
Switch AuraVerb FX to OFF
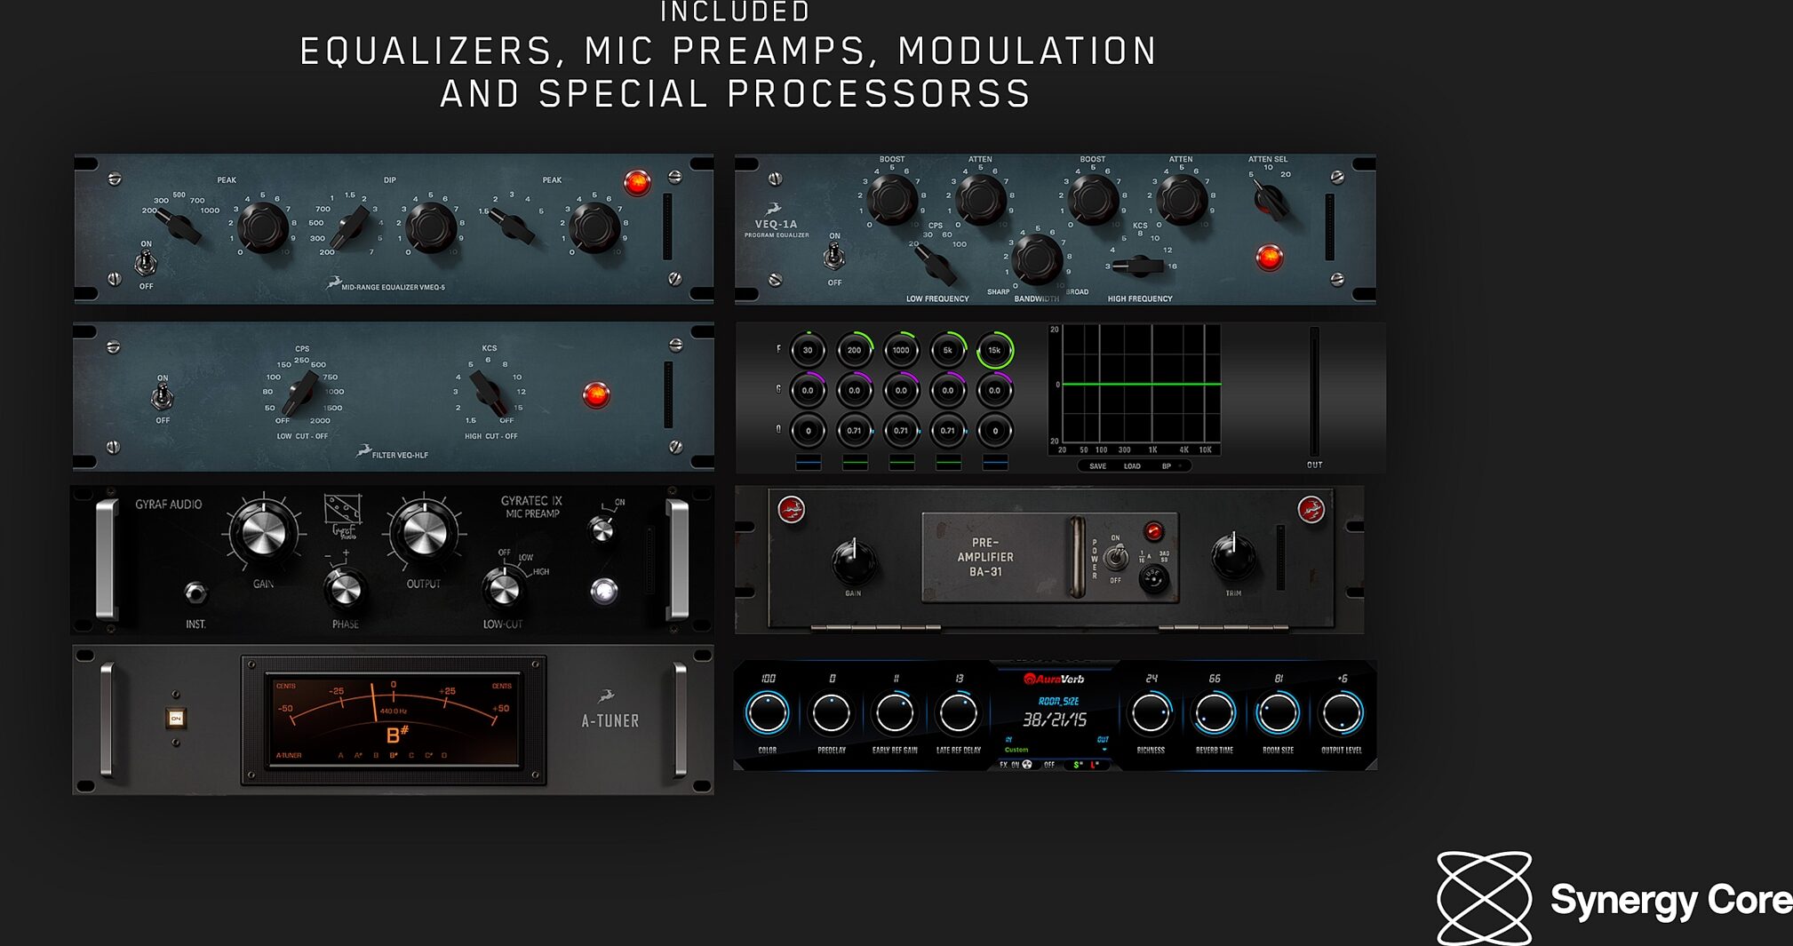(x=1049, y=765)
